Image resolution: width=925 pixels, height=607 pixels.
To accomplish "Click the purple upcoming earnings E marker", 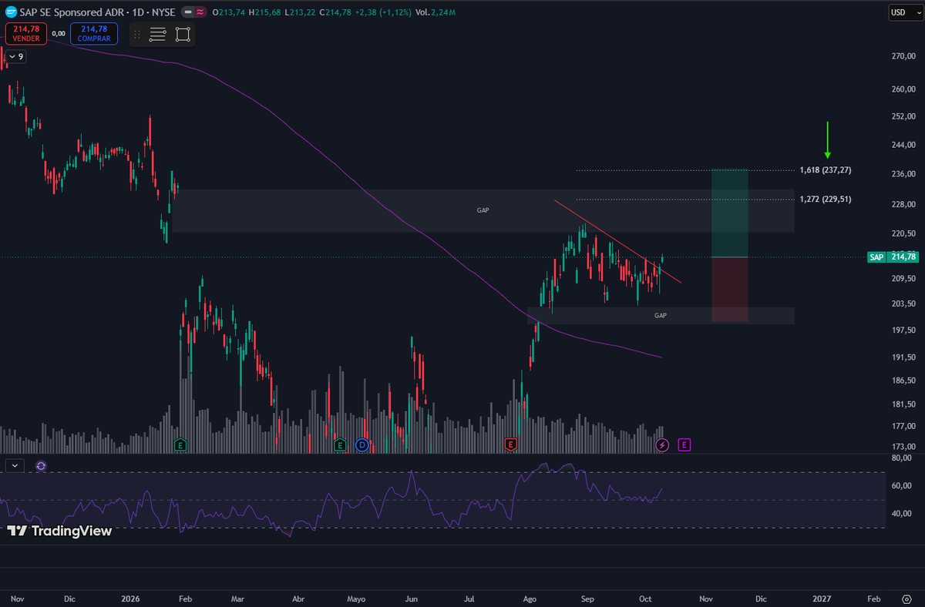I will 684,444.
